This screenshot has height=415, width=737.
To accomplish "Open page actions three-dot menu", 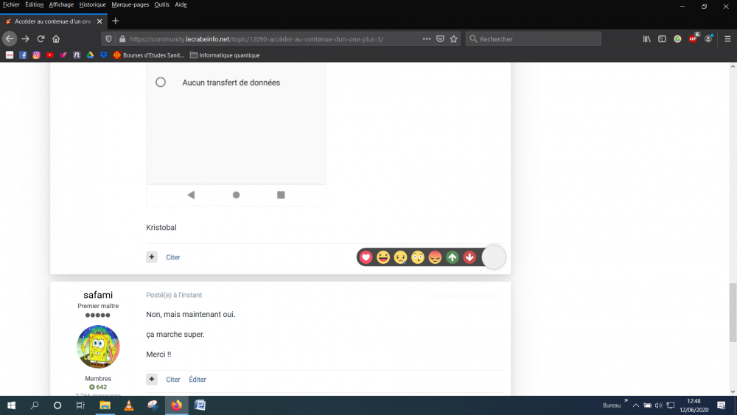I will coord(426,39).
